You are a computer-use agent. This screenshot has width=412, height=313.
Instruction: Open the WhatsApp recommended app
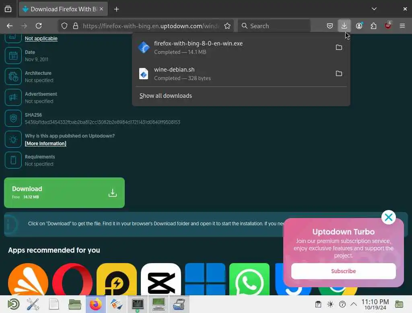249,279
